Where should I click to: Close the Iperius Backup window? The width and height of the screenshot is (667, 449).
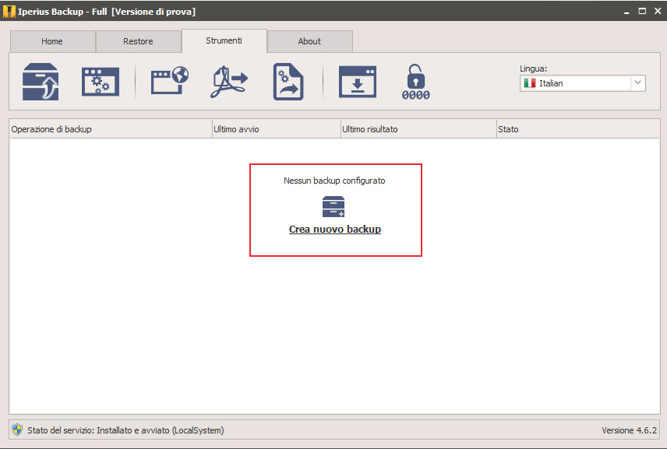click(x=658, y=11)
